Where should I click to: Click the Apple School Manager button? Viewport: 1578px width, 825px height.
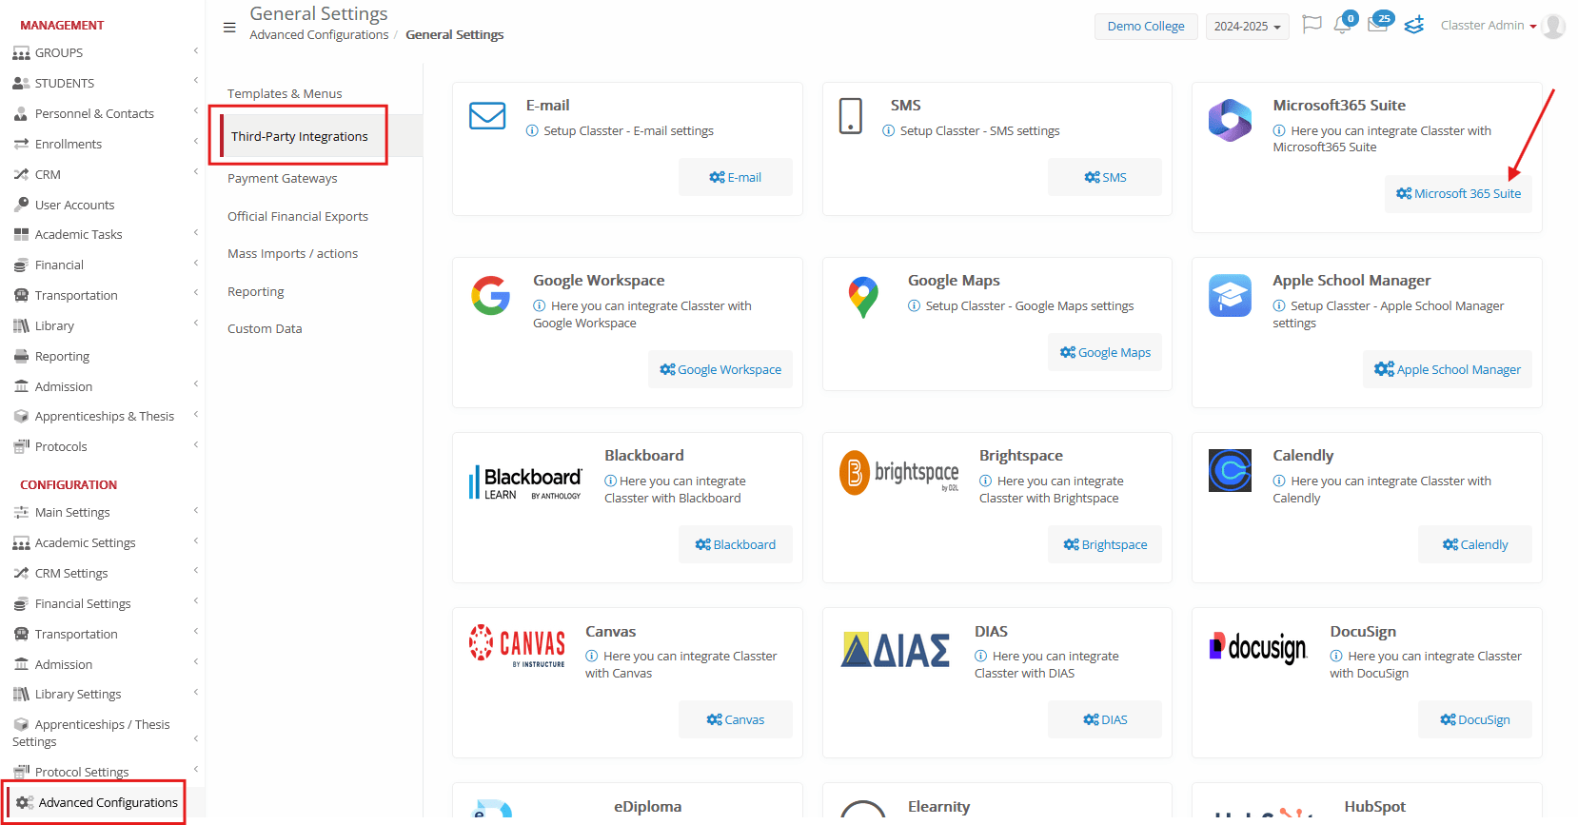[1447, 369]
